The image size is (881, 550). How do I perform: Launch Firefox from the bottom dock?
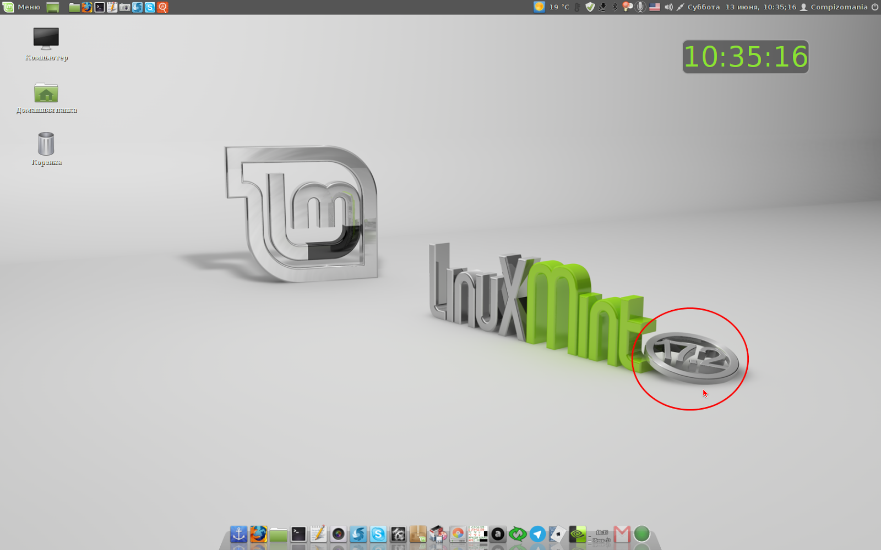258,533
